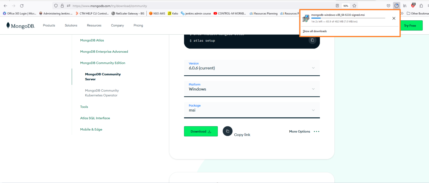Click the mongodb msi download progress bar
Image resolution: width=429 pixels, height=183 pixels.
click(x=348, y=18)
